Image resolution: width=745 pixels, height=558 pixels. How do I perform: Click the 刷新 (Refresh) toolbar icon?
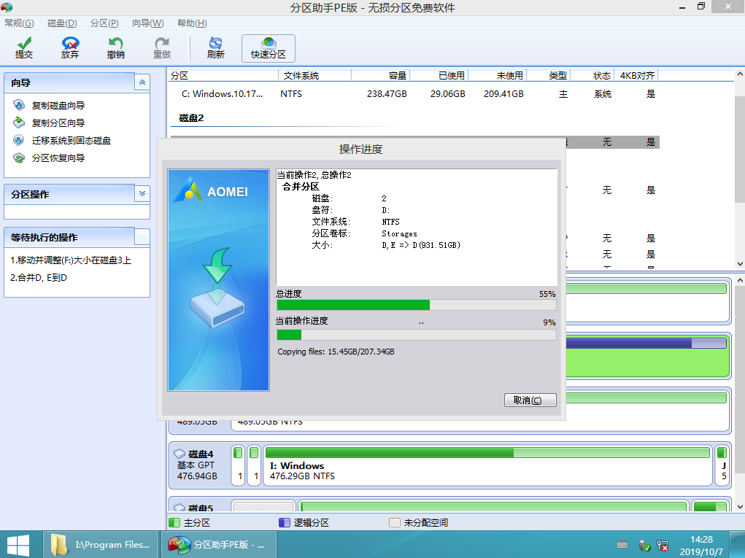point(215,48)
